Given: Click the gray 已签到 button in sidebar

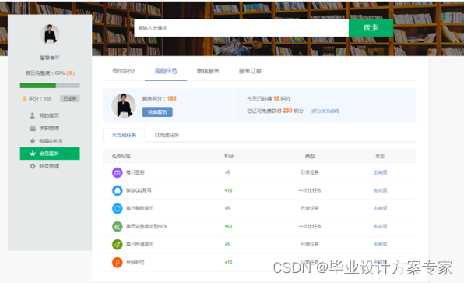Looking at the screenshot, I should click(70, 98).
